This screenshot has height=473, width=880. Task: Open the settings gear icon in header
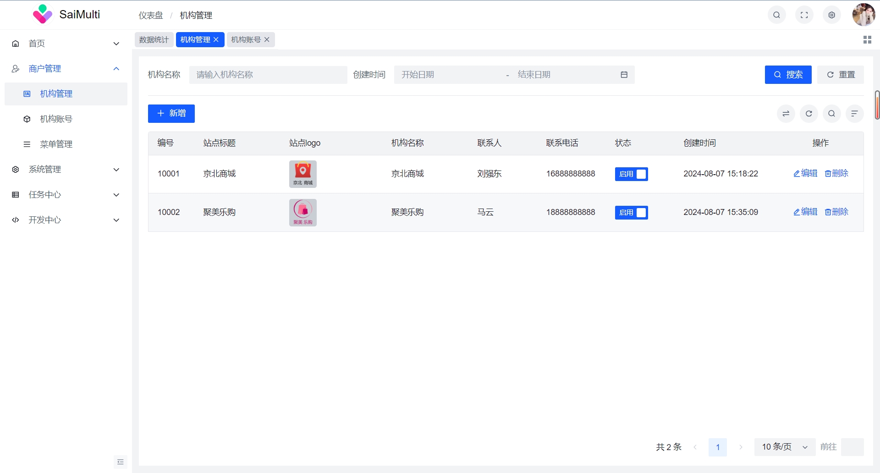[x=831, y=15]
